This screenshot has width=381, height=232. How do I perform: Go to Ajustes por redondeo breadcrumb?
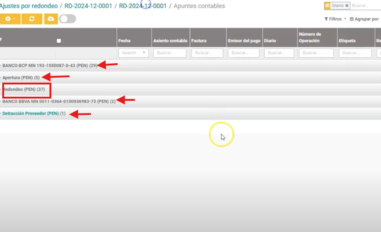[28, 6]
